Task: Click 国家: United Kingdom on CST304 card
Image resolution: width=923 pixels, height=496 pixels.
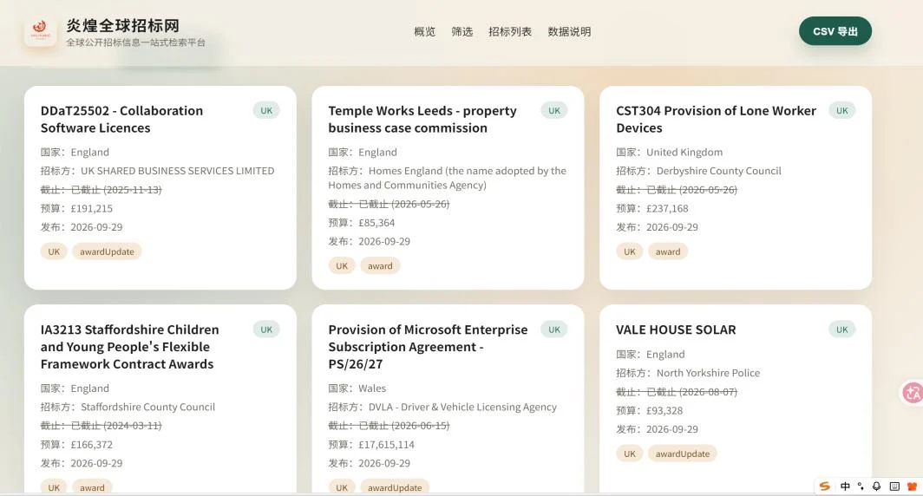Action: click(x=670, y=152)
